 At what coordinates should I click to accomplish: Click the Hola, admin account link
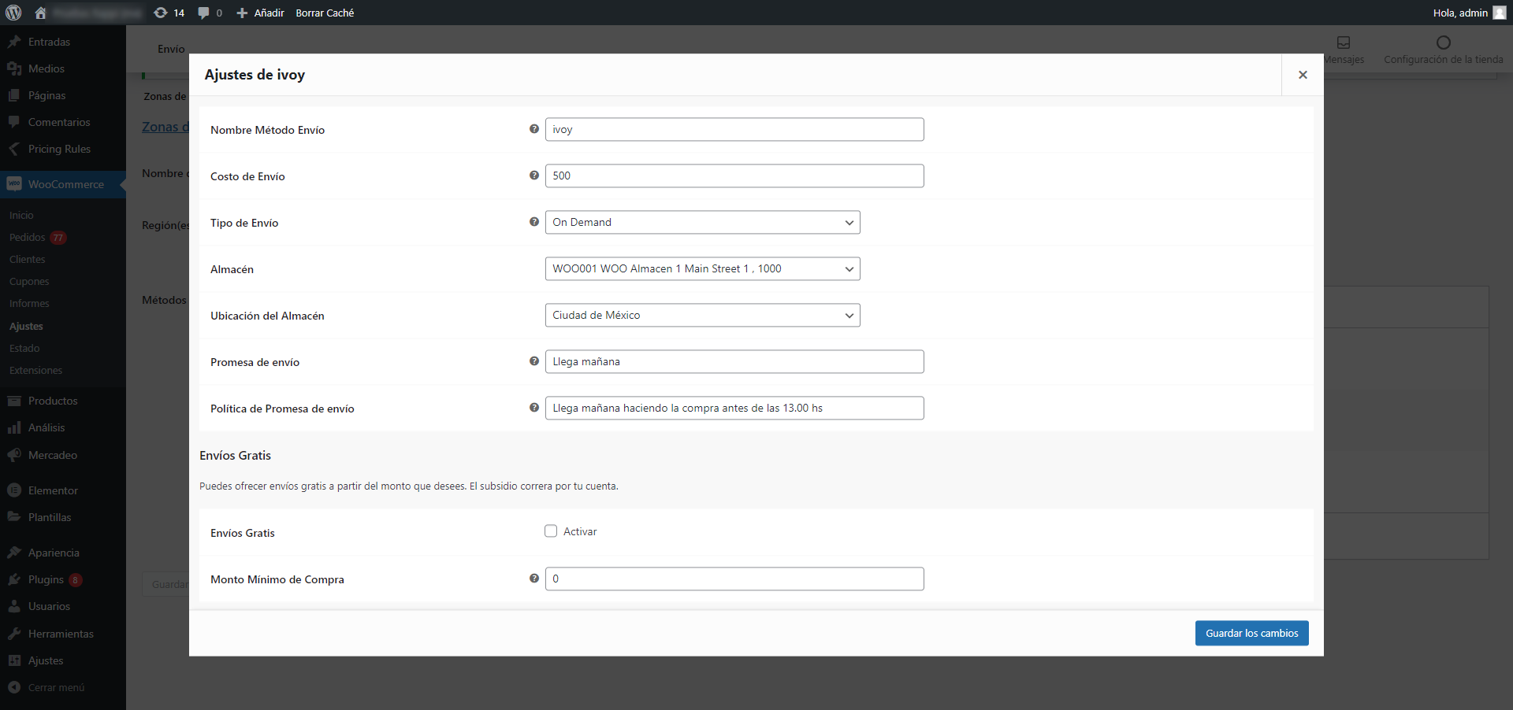pyautogui.click(x=1460, y=13)
